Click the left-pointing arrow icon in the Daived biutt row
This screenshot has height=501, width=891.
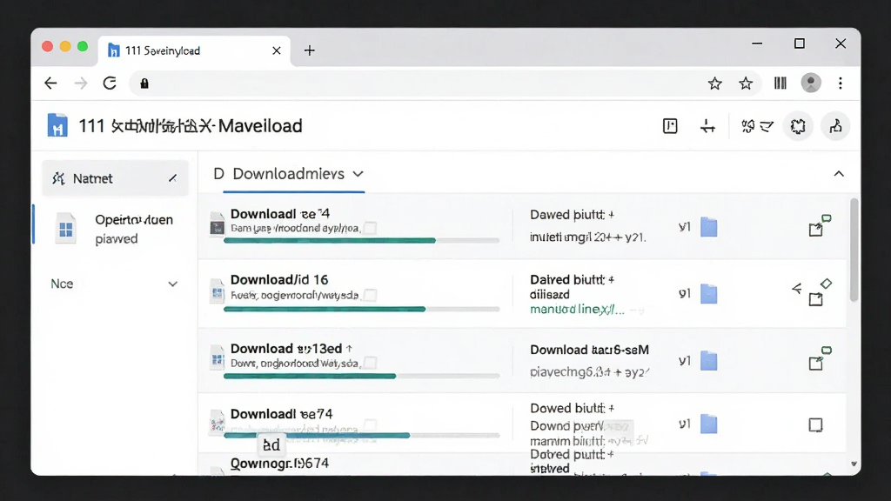click(x=797, y=289)
